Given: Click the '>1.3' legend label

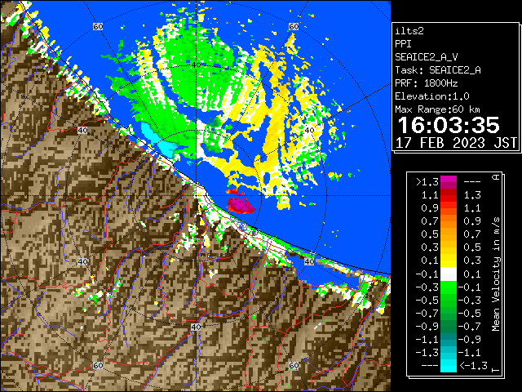Looking at the screenshot, I should (x=427, y=182).
